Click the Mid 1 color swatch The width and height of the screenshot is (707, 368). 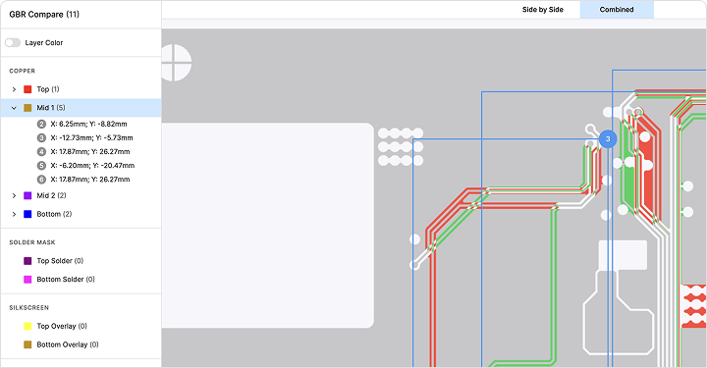point(27,108)
